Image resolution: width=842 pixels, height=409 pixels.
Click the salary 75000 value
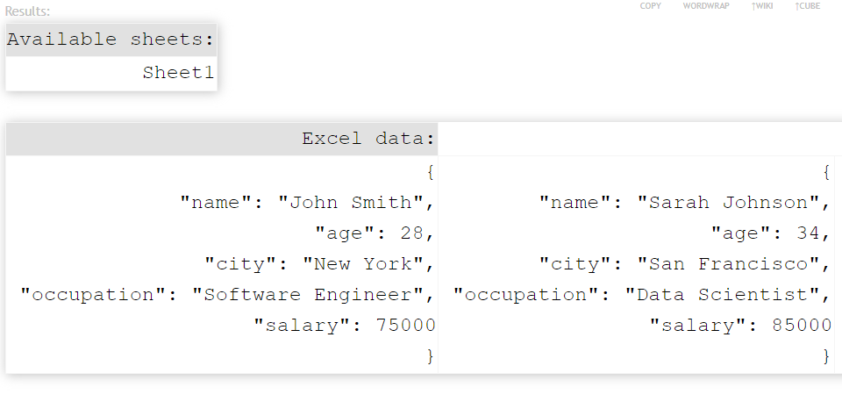pyautogui.click(x=405, y=326)
